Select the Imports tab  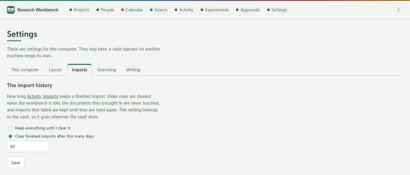coord(79,70)
